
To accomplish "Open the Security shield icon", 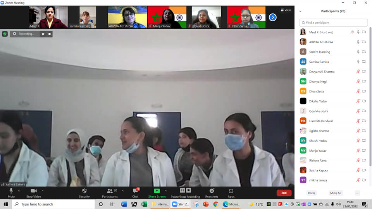I will (x=84, y=191).
